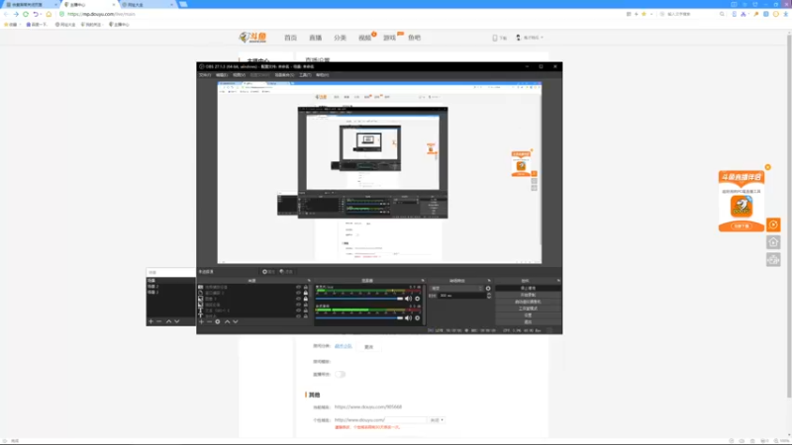Click the 更改 button next to game category
The width and height of the screenshot is (792, 445).
point(368,347)
